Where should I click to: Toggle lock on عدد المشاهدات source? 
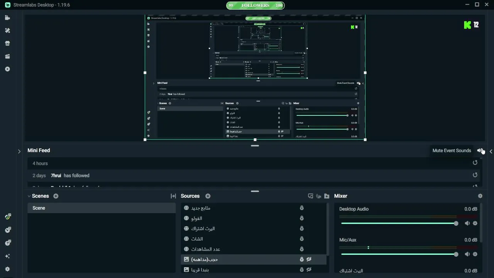[302, 249]
